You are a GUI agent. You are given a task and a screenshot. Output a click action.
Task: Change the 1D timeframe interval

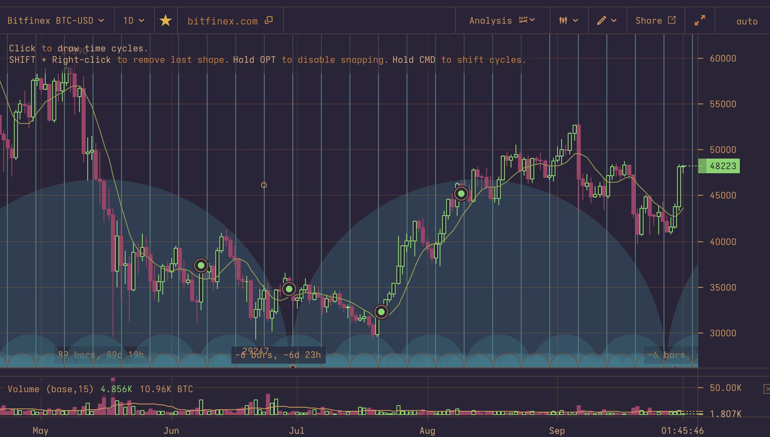[x=134, y=20]
